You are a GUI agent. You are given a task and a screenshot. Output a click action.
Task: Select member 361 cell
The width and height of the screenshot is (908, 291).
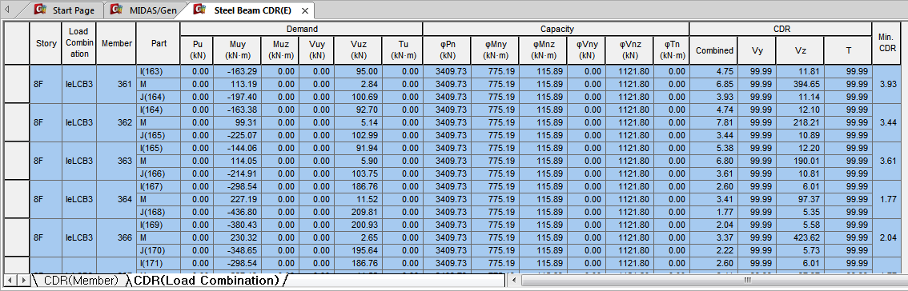(x=116, y=84)
